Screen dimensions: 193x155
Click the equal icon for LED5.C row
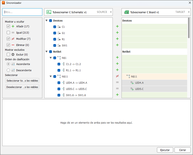coord(117,88)
